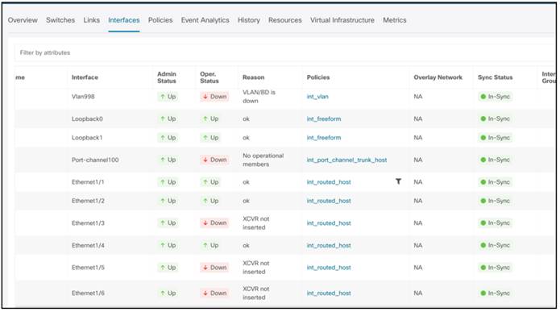Click the filter icon in Ethernet1/1 row
560x312 pixels.
[x=398, y=181]
